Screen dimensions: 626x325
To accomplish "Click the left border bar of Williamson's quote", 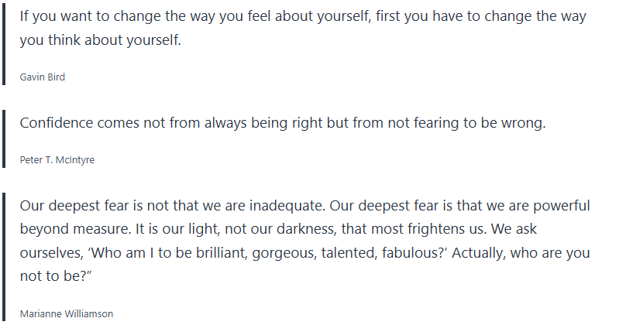I will pyautogui.click(x=5, y=255).
